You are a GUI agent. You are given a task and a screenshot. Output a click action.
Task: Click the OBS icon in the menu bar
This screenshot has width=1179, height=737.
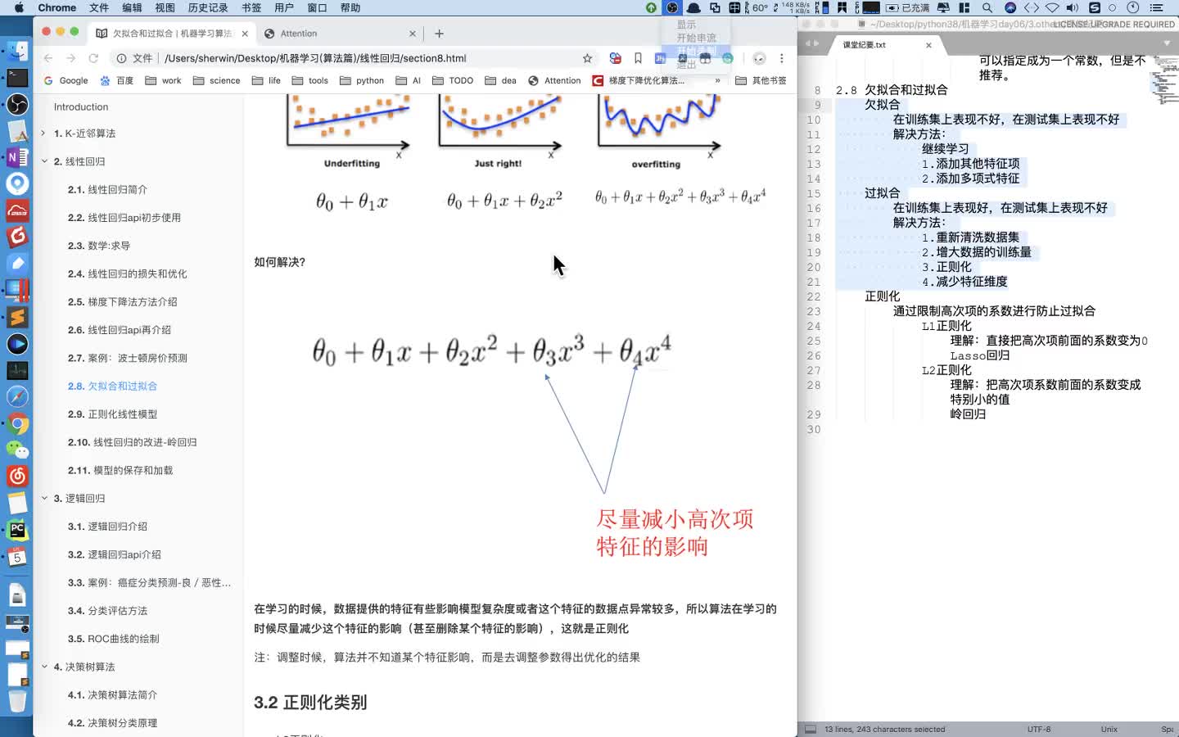(x=672, y=7)
